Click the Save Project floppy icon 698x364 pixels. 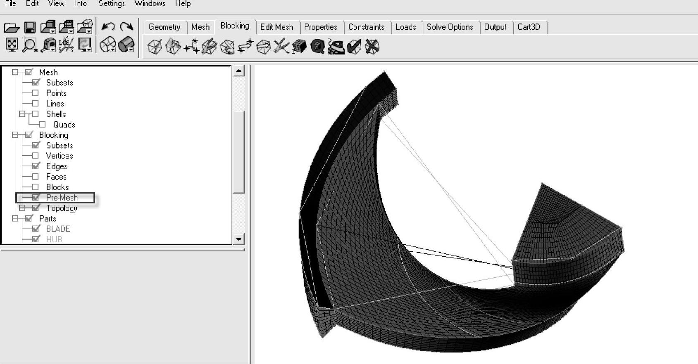click(x=30, y=28)
